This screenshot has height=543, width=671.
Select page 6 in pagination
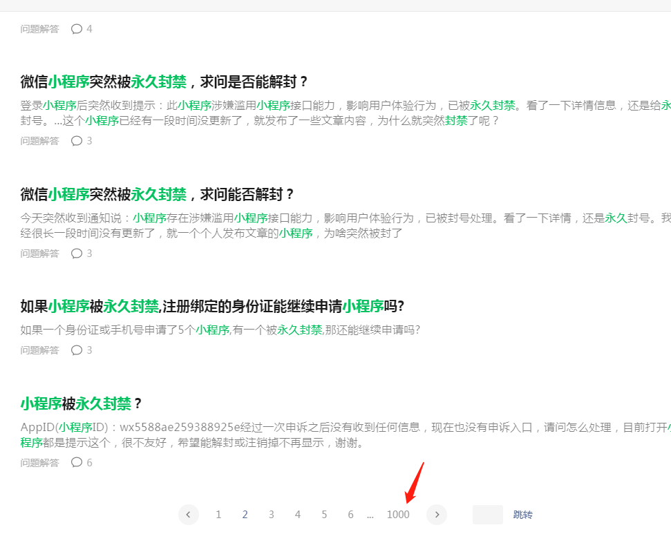click(350, 515)
